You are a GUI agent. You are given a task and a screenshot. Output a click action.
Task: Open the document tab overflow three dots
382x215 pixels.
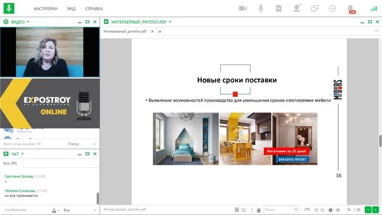377,31
